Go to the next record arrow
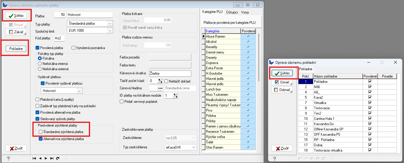 pyautogui.click(x=46, y=158)
